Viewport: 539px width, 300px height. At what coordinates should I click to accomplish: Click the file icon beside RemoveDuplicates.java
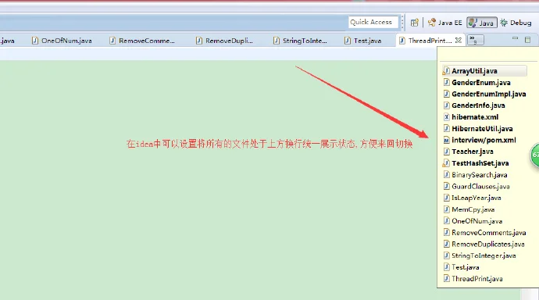446,244
